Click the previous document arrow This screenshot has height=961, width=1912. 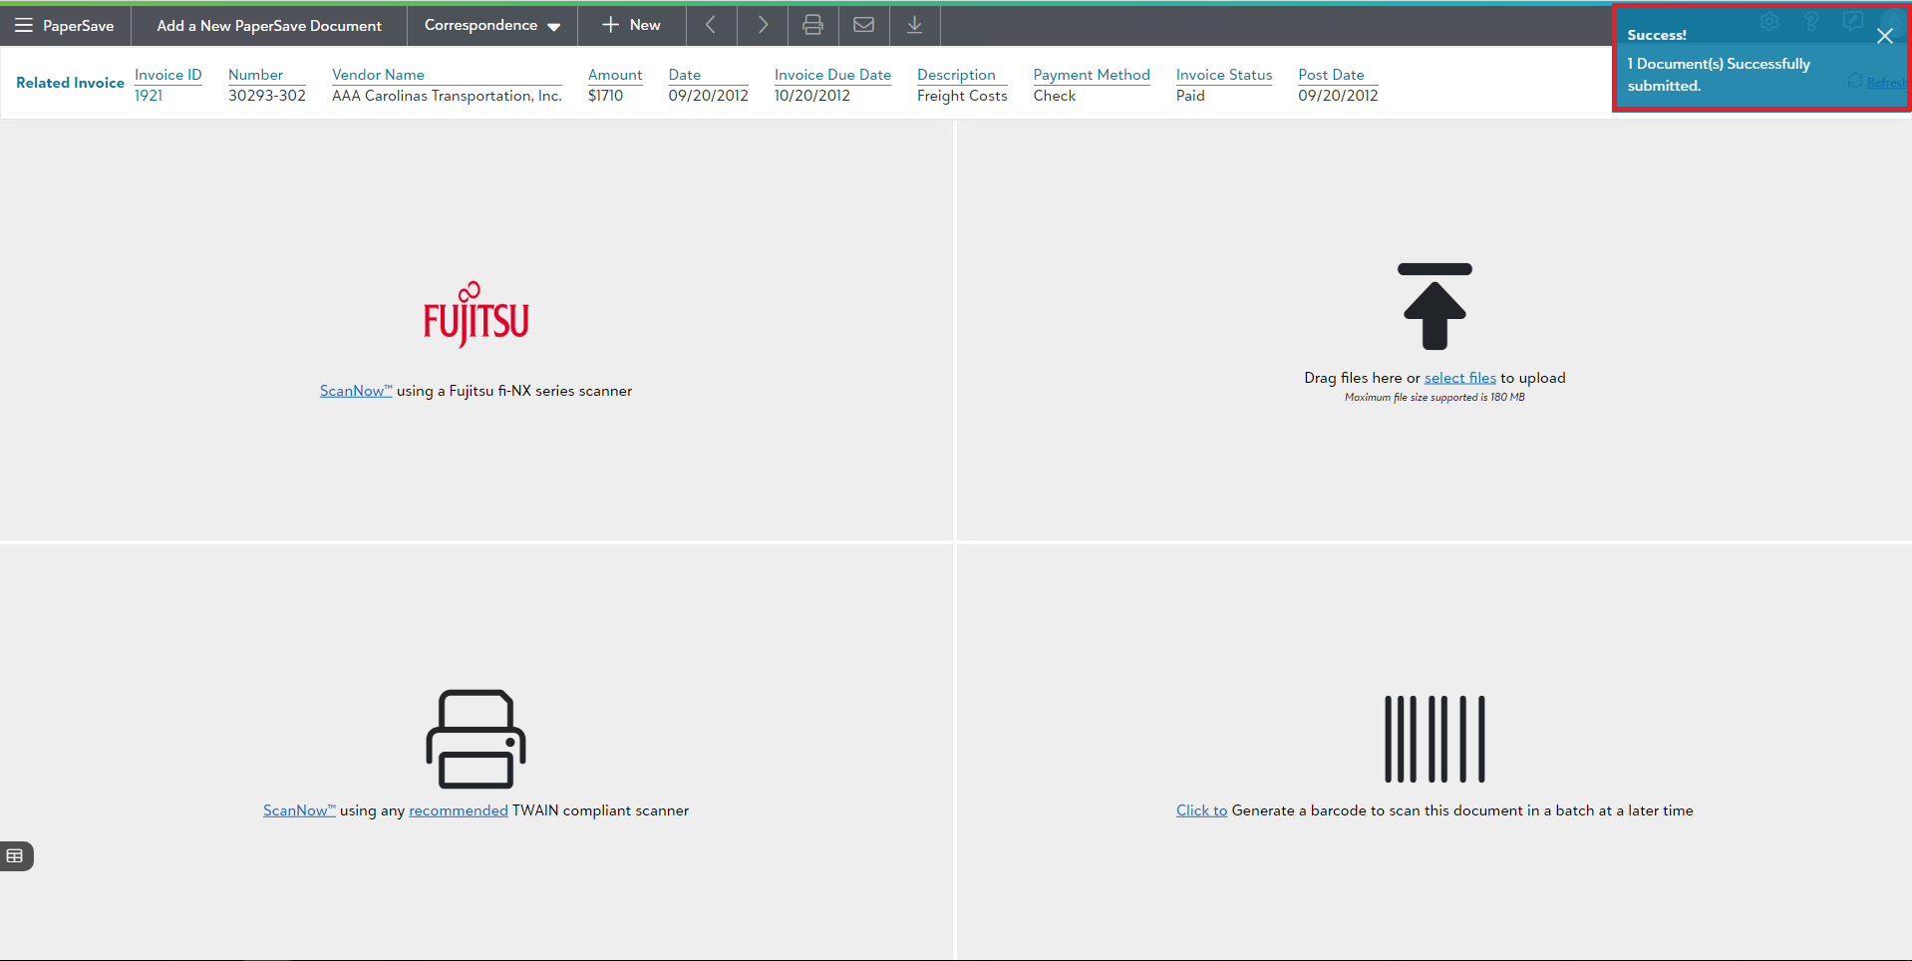[711, 25]
